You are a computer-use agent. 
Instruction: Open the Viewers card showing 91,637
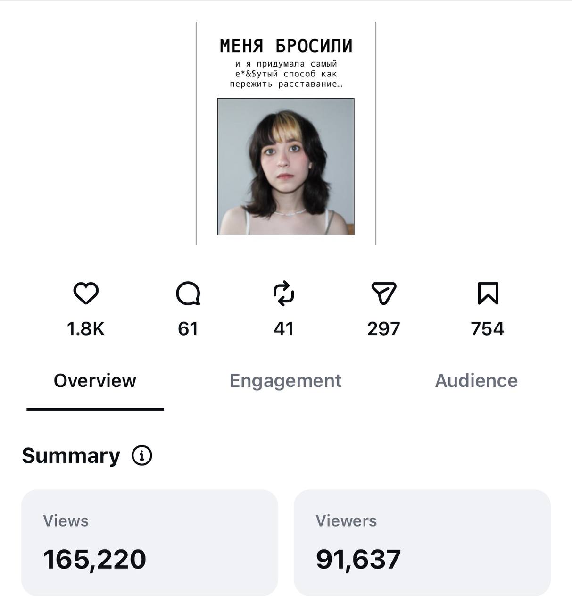(422, 543)
